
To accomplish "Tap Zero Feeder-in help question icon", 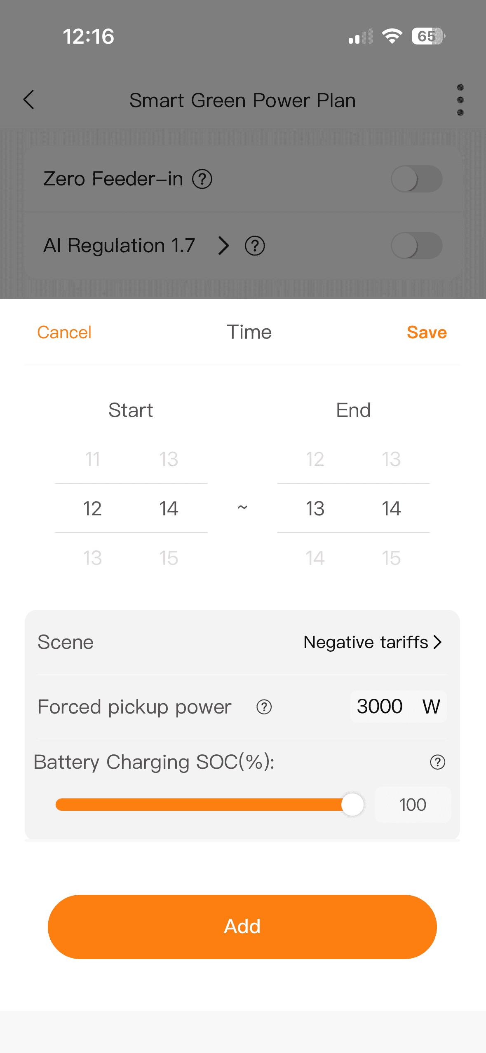I will click(x=202, y=179).
